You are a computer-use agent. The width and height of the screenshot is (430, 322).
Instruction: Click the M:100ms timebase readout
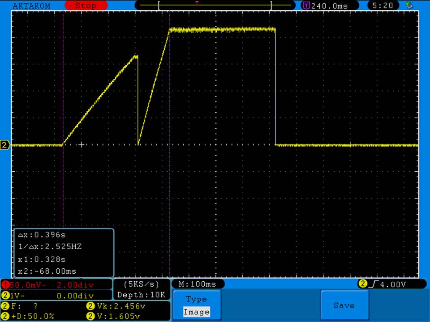[197, 284]
